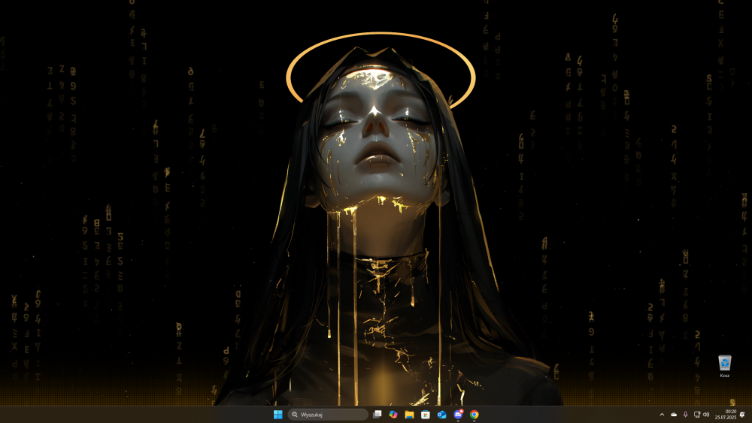Open network display tray icon
This screenshot has width=752, height=423.
coord(697,415)
